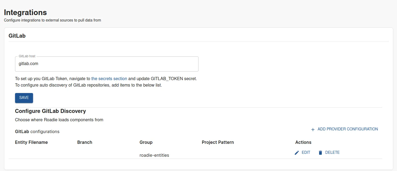Click the plus icon before ADD PROVIDER CONFIGURATION
Viewport: 397px width, 171px height.
(x=313, y=129)
